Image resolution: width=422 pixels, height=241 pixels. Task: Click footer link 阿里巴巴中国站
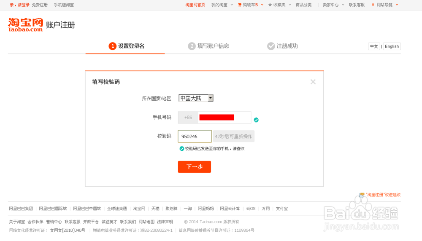coord(87,209)
